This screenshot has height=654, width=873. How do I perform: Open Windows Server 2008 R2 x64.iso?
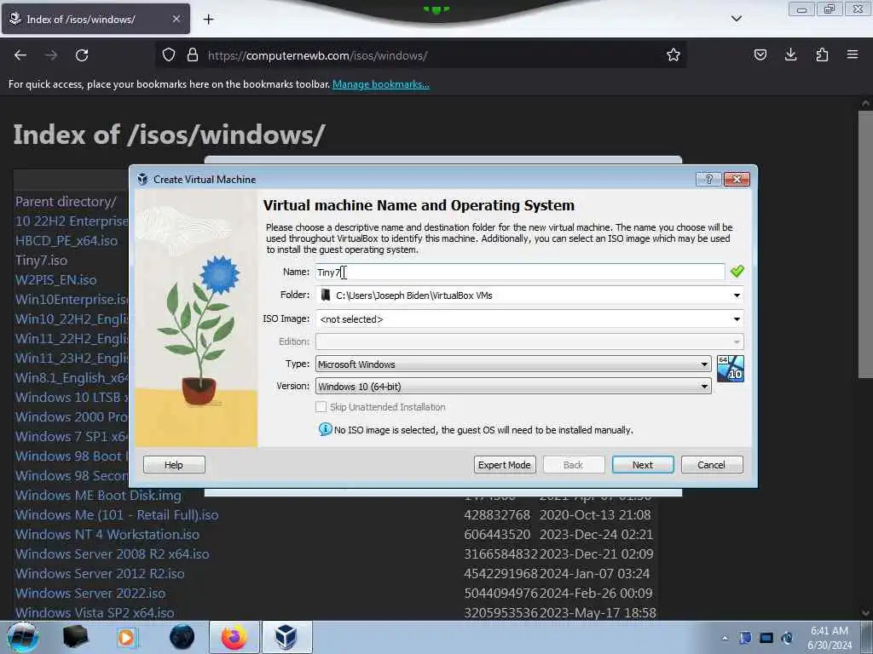coord(113,554)
